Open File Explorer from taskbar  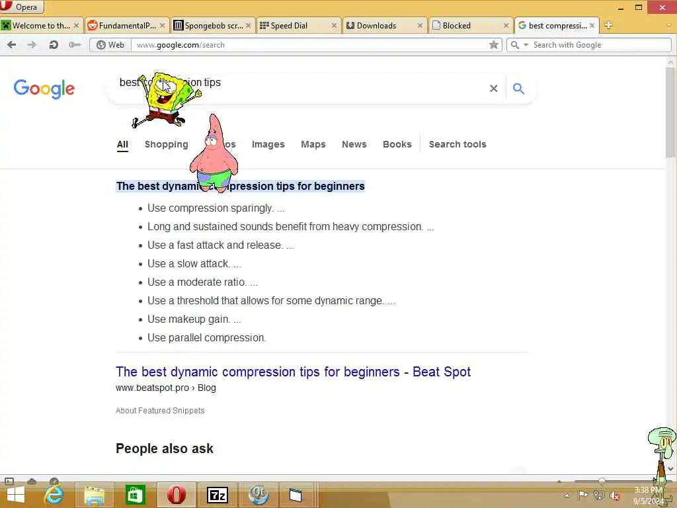tap(95, 495)
